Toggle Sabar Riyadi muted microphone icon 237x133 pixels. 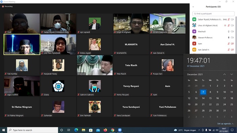(229, 19)
